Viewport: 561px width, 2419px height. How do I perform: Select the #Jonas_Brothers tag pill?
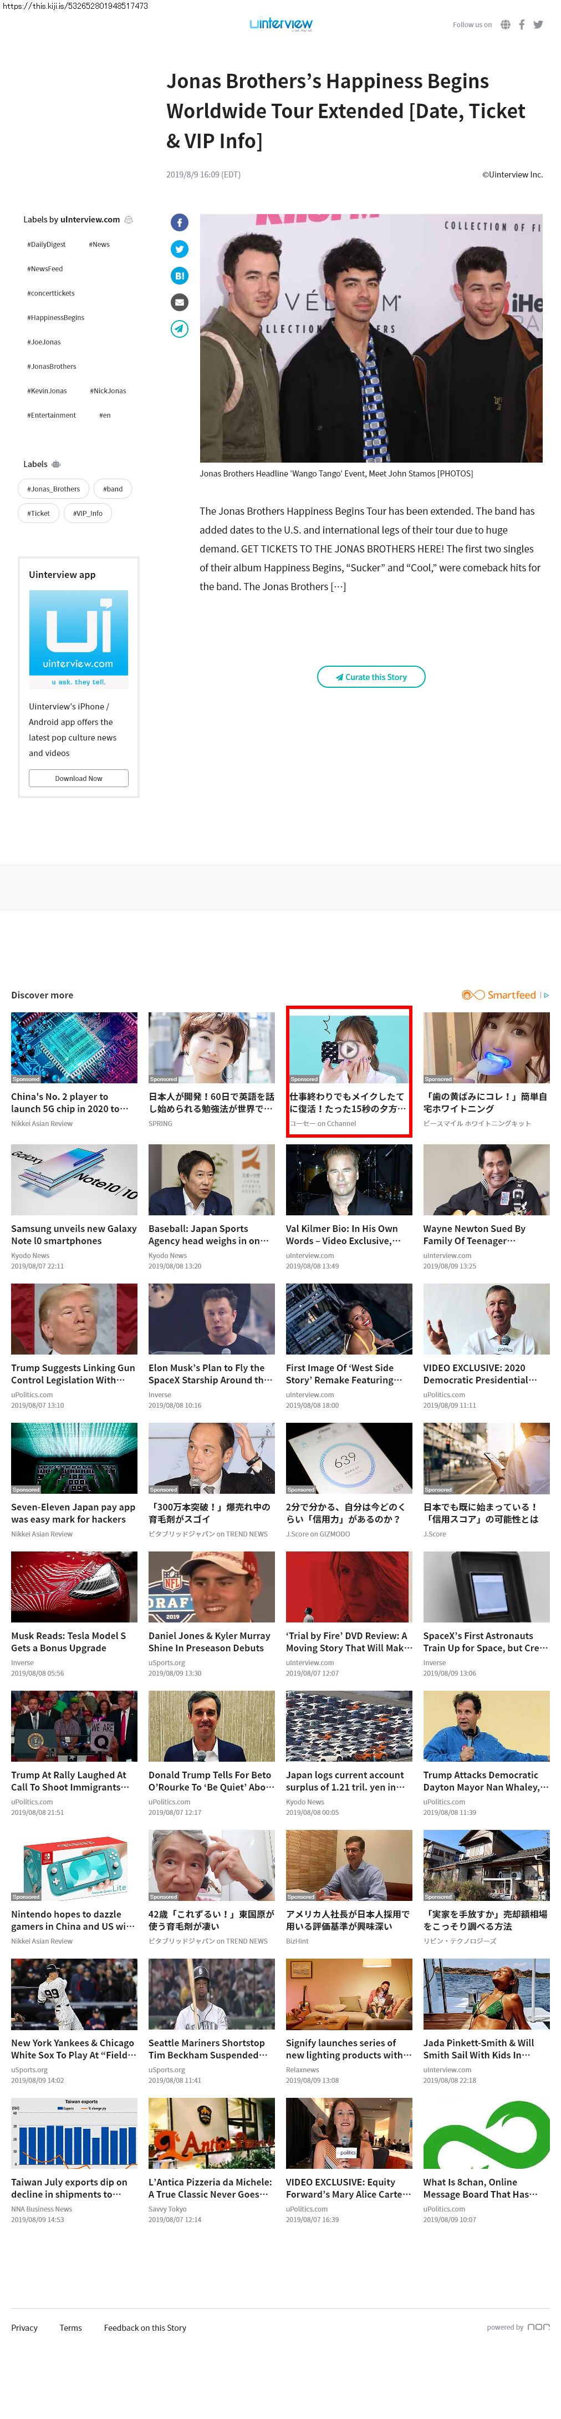tap(53, 488)
